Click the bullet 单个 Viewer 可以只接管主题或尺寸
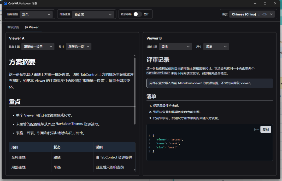Viewport: 282px width, 181px height. click(44, 115)
